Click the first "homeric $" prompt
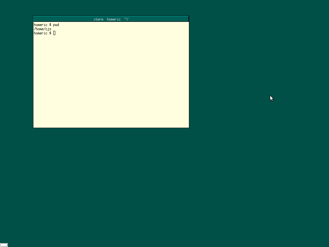Image resolution: width=329 pixels, height=247 pixels. click(42, 25)
